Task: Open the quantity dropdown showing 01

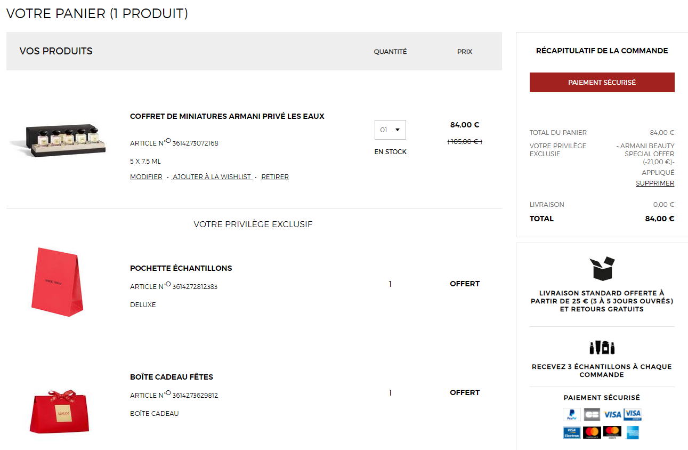Action: 390,130
